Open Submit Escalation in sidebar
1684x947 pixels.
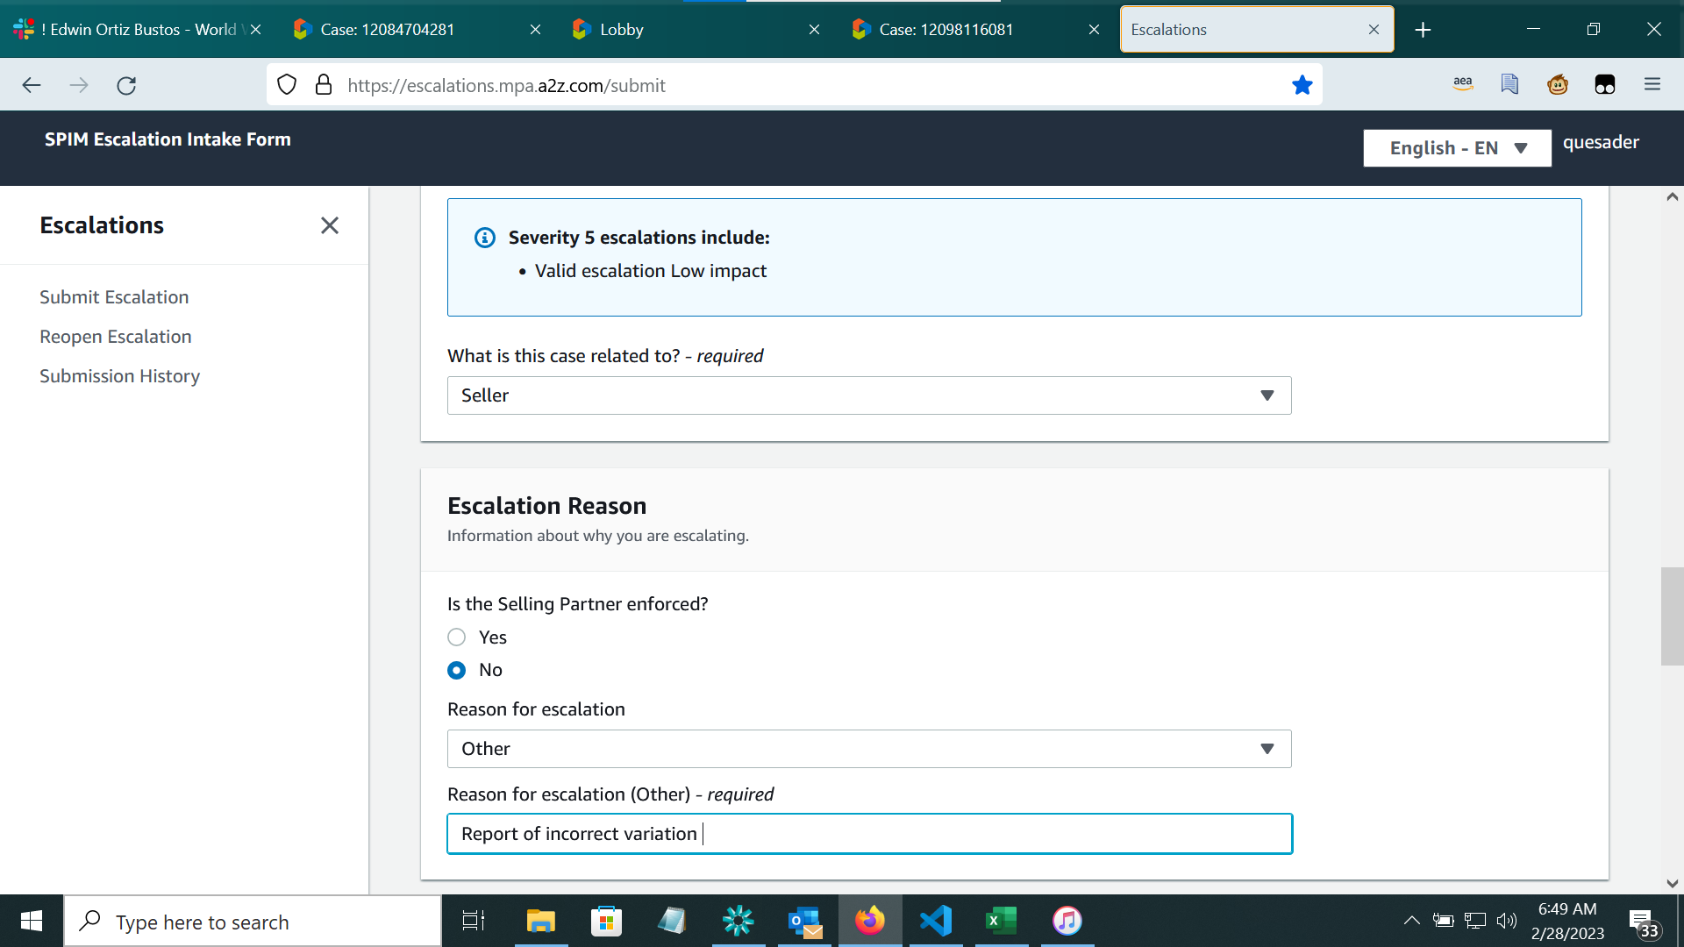point(114,297)
